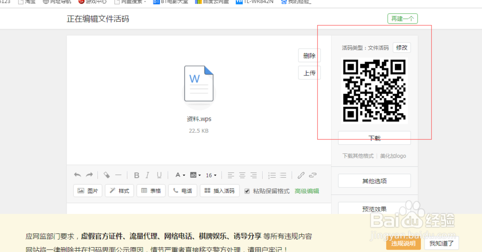The height and width of the screenshot is (252, 482).
Task: Insert a hyperlink
Action: click(301, 175)
